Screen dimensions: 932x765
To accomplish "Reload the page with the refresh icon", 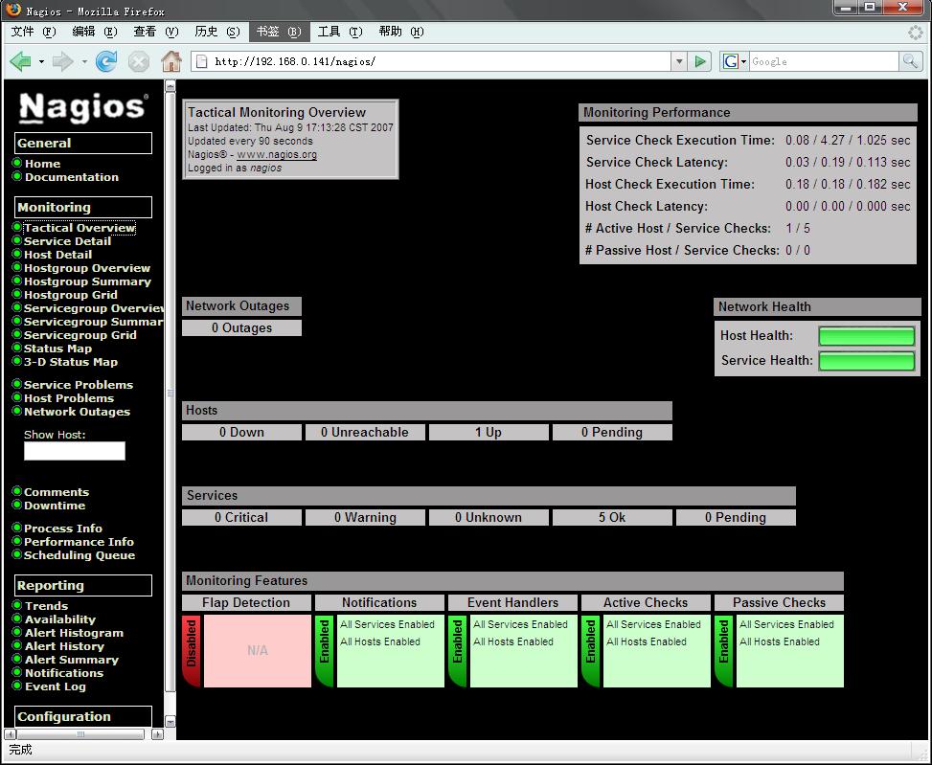I will point(106,61).
